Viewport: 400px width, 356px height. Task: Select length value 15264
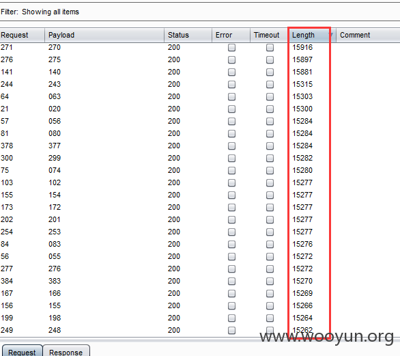point(302,318)
